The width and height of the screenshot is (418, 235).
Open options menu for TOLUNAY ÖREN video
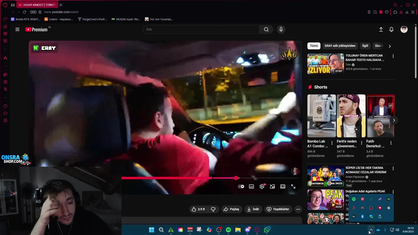coord(393,56)
